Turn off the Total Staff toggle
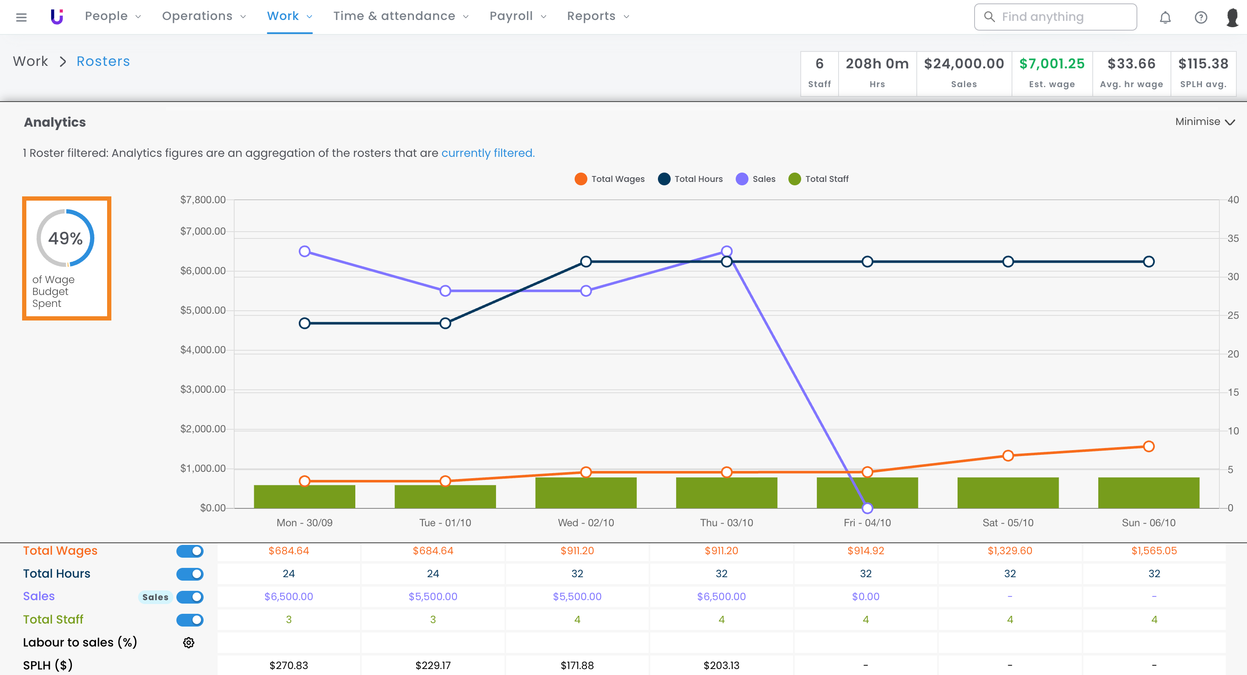Viewport: 1247px width, 675px height. [x=190, y=620]
